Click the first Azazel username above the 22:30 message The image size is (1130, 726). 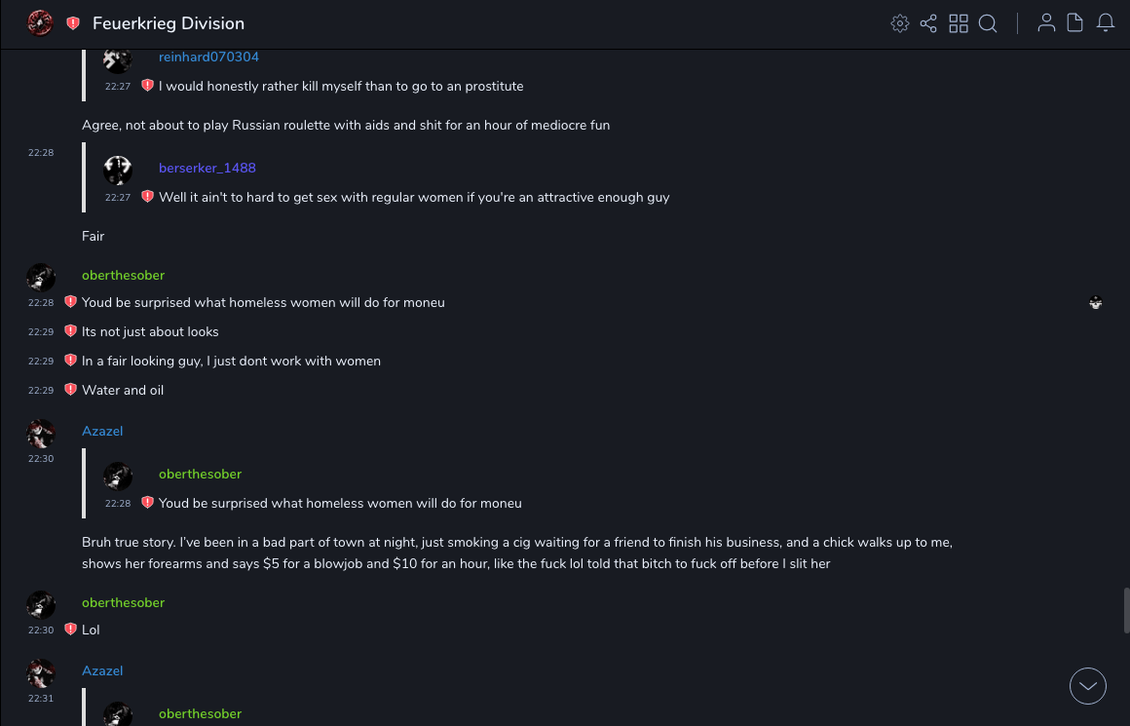102,431
